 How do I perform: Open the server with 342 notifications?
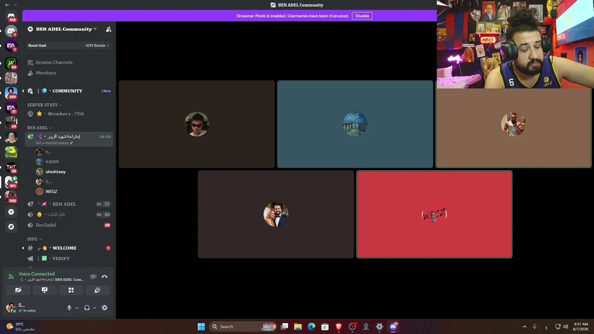[11, 197]
